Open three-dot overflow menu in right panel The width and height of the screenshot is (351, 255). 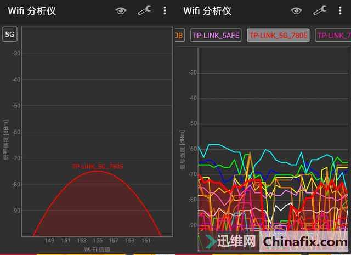coord(341,10)
